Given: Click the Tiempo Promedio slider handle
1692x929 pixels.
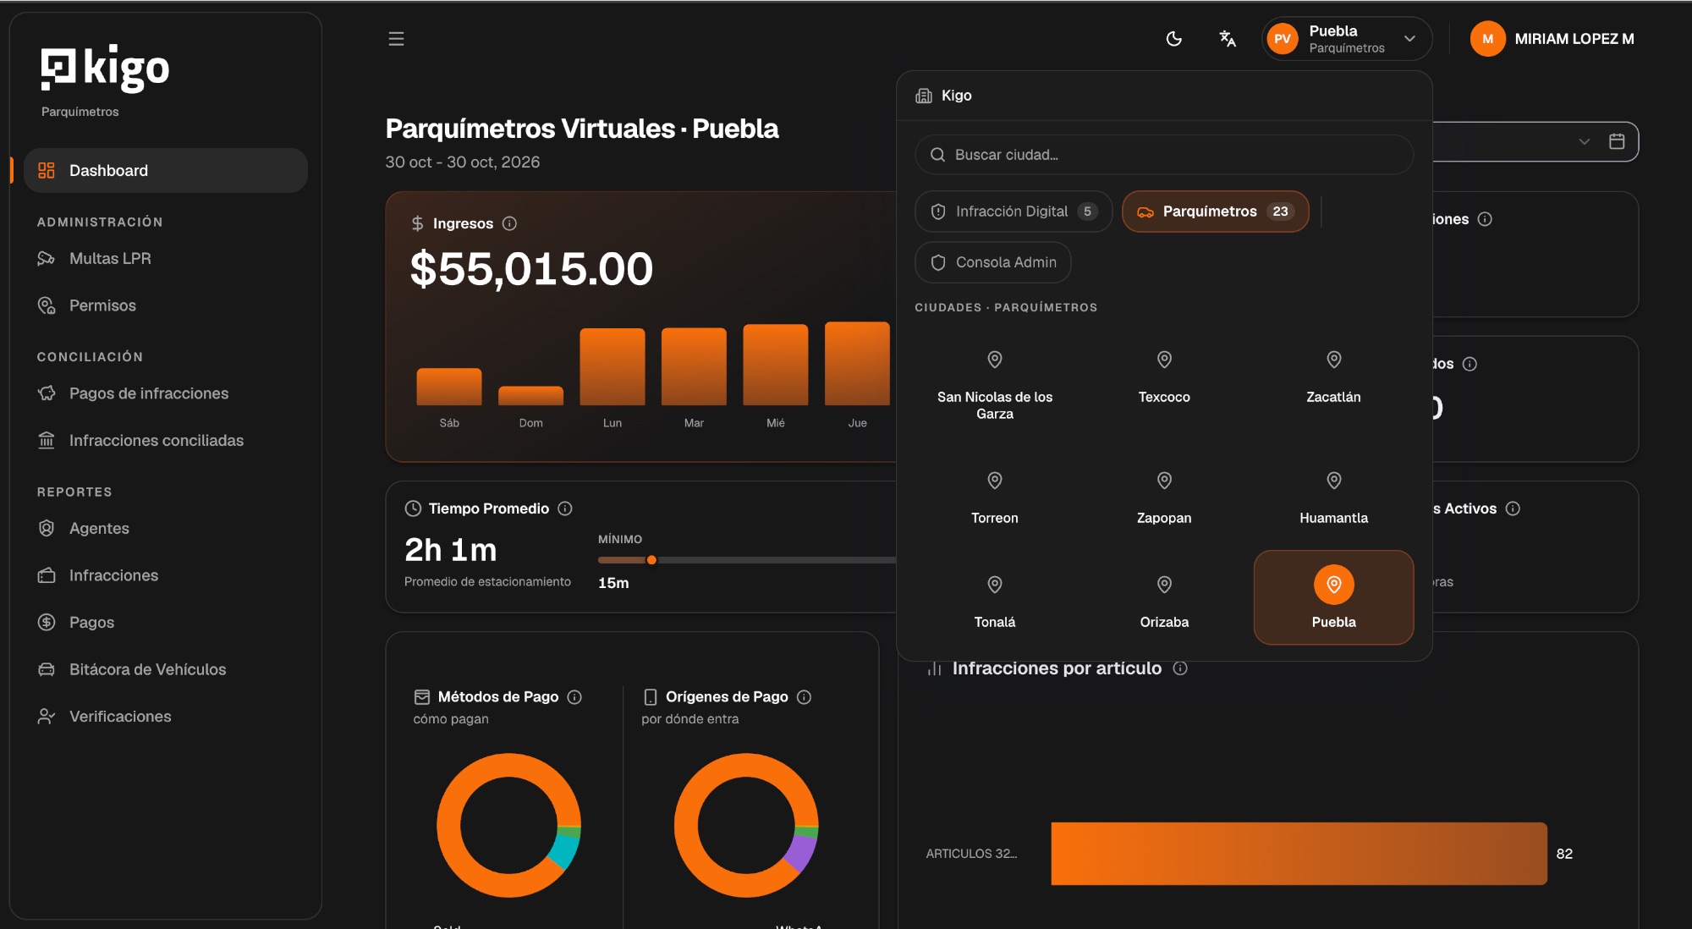Looking at the screenshot, I should pyautogui.click(x=651, y=560).
